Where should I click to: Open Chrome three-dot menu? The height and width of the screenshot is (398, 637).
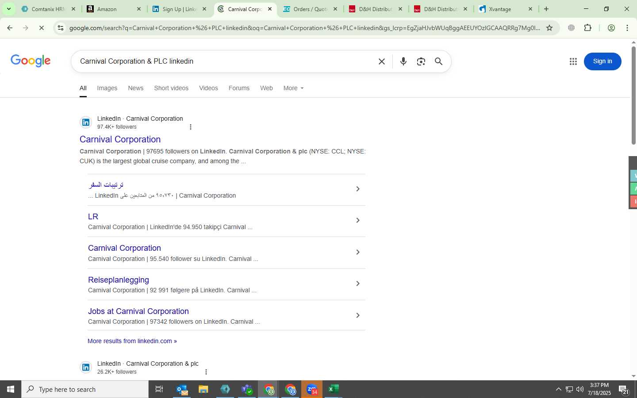click(x=627, y=28)
